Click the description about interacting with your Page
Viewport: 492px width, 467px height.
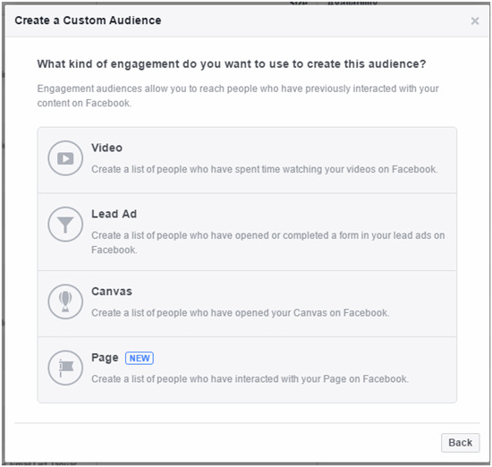point(250,379)
